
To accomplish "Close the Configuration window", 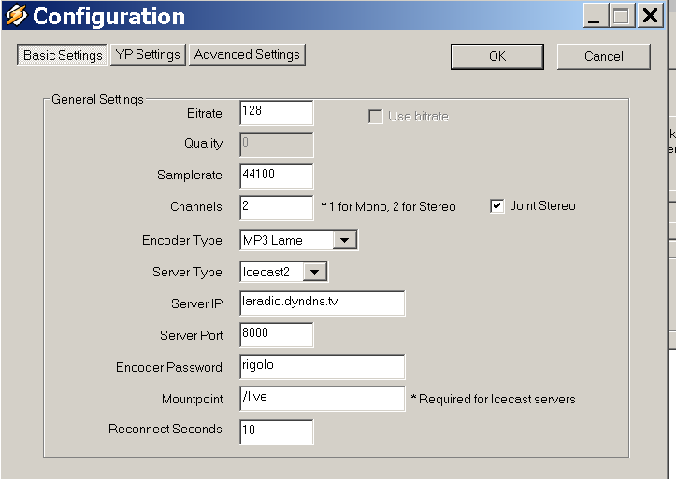I will (x=650, y=16).
